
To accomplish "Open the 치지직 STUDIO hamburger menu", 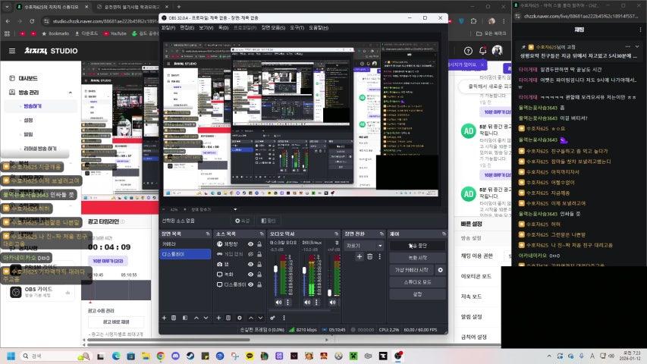I will 11,52.
